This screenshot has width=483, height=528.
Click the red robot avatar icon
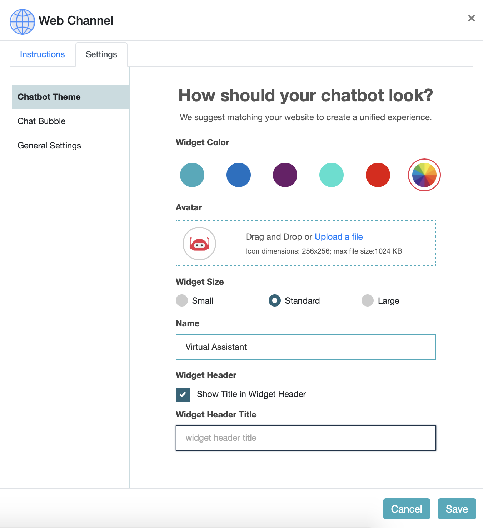pyautogui.click(x=199, y=243)
